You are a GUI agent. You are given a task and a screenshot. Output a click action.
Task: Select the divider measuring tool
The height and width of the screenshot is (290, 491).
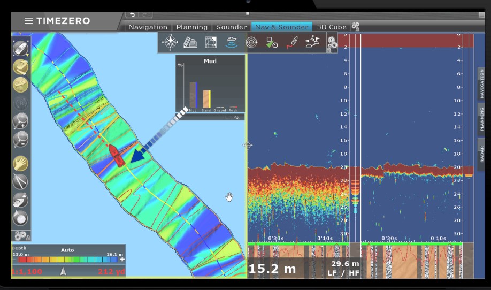(20, 182)
